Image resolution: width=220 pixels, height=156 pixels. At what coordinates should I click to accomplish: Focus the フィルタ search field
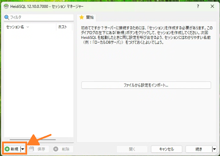[39, 18]
